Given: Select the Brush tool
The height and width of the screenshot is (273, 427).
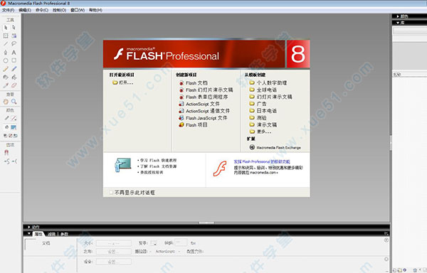Looking at the screenshot, I should 14,69.
